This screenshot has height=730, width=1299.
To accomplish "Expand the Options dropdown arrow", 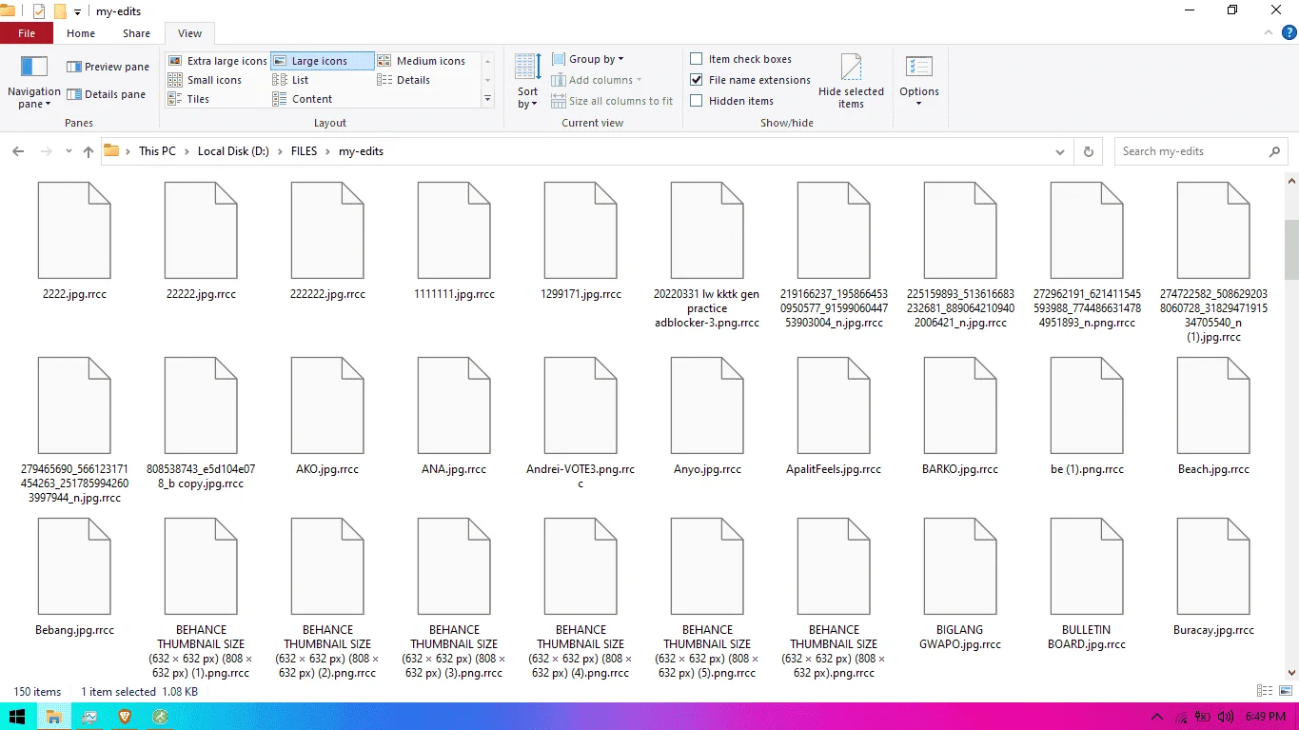I will click(x=918, y=103).
